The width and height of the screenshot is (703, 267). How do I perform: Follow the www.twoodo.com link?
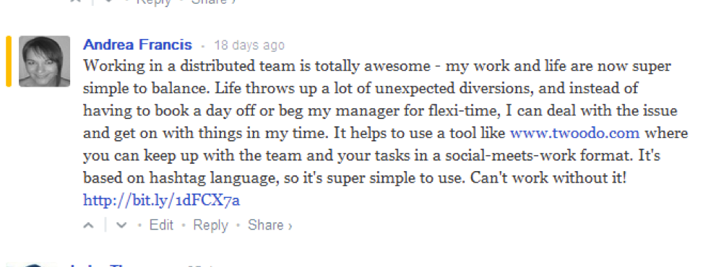[575, 133]
